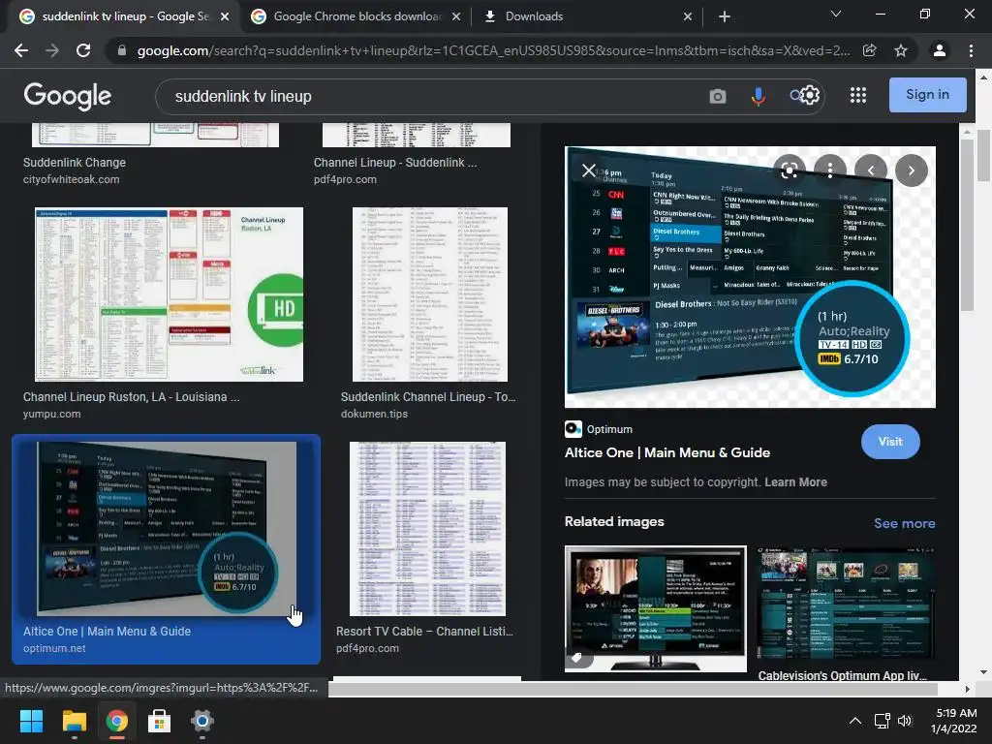Show next image in preview

pos(912,170)
